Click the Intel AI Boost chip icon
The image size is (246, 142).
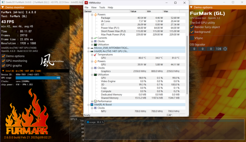click(92, 104)
